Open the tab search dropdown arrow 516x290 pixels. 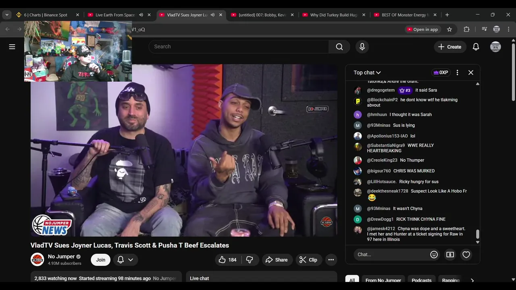click(x=7, y=15)
